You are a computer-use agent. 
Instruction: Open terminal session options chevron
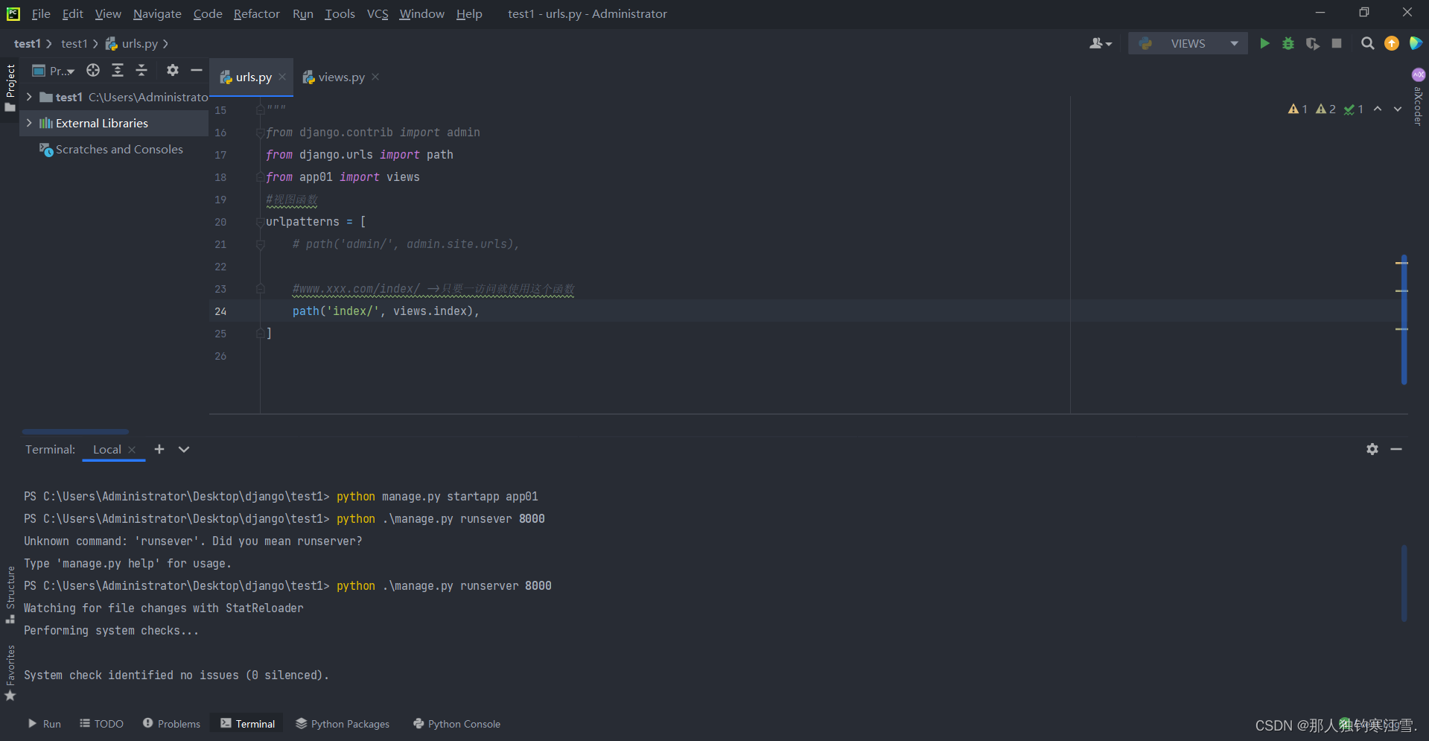click(184, 449)
